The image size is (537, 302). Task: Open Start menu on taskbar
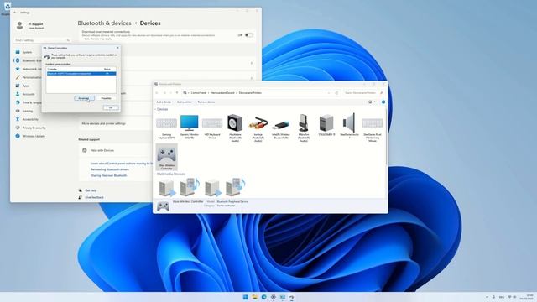[246, 297]
